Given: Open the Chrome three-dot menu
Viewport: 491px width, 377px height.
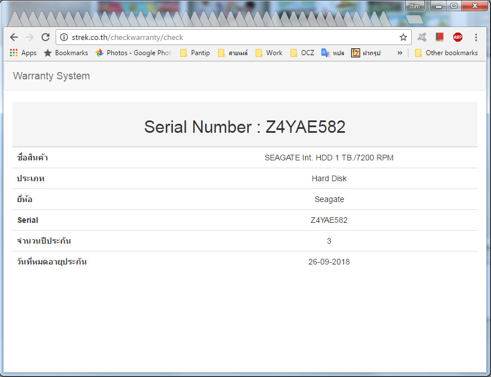Looking at the screenshot, I should 476,37.
